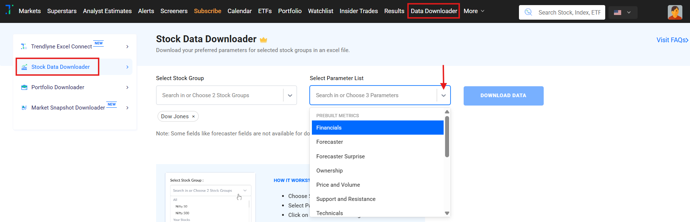
Task: Open Data Downloader in the navbar
Action: click(434, 11)
